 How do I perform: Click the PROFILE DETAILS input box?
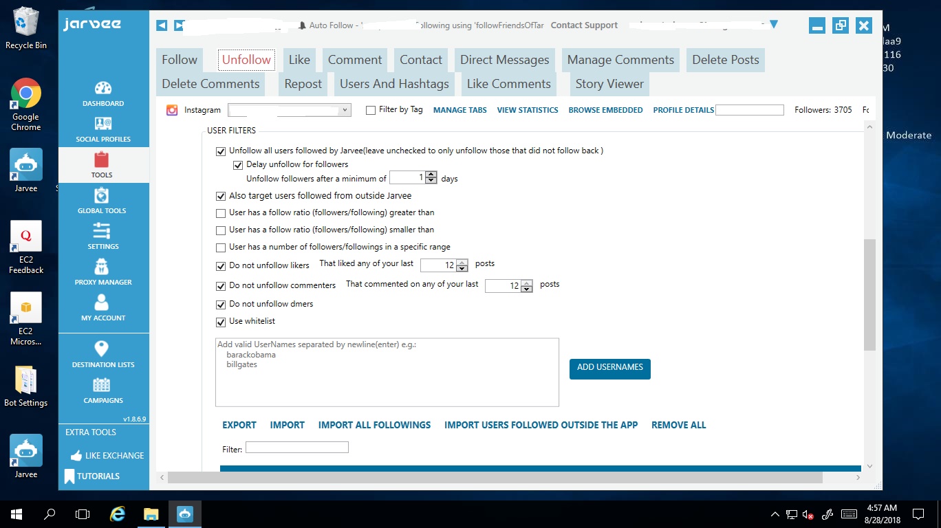(750, 110)
